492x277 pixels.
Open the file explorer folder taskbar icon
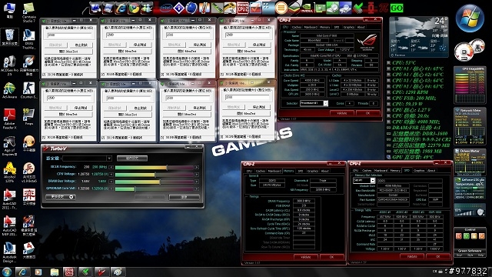(55, 272)
